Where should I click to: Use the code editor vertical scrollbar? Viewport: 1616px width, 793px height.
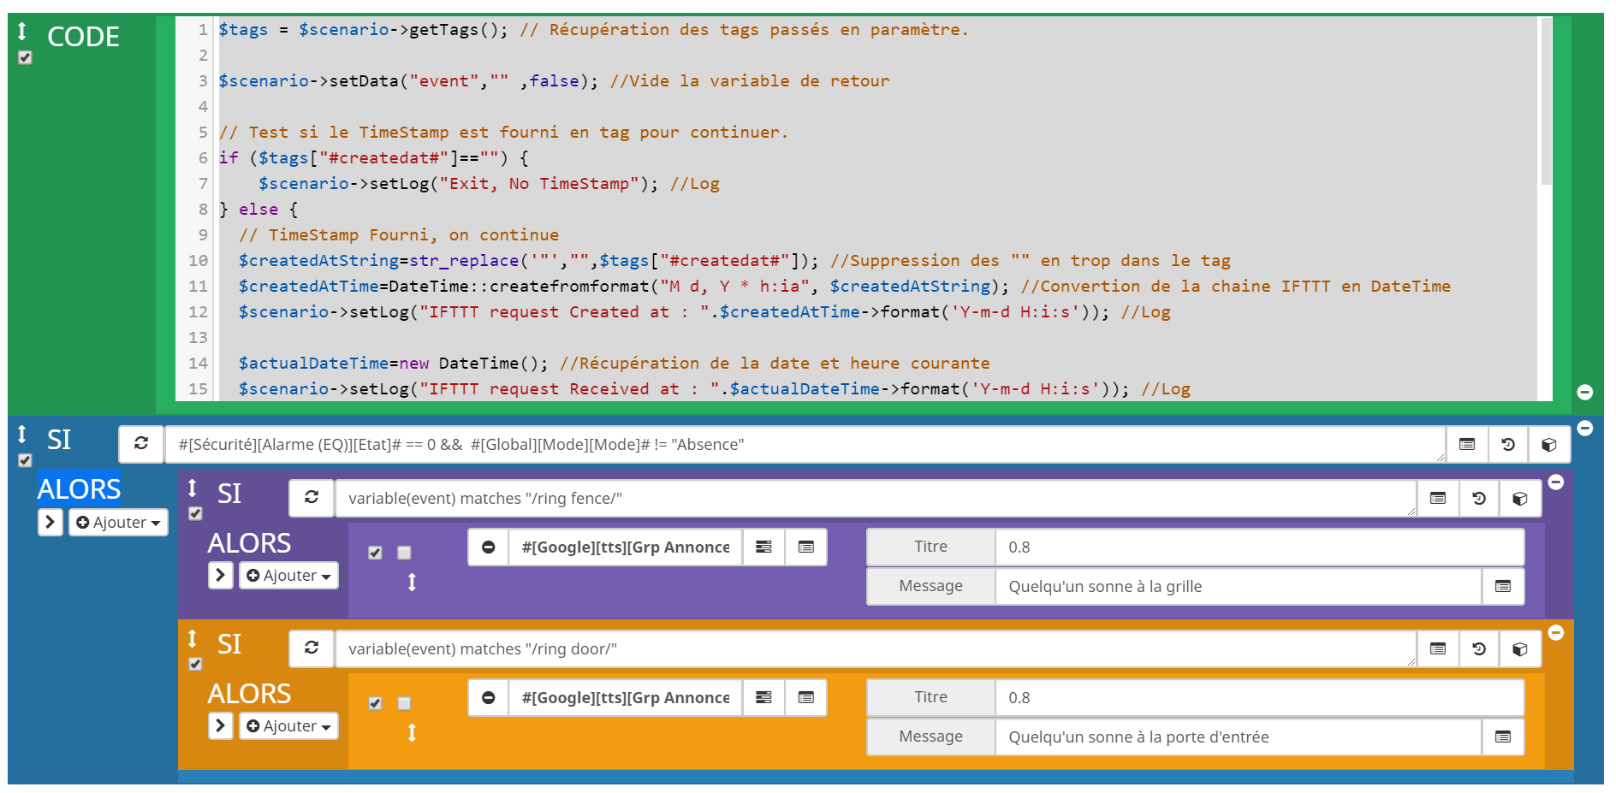(1546, 101)
